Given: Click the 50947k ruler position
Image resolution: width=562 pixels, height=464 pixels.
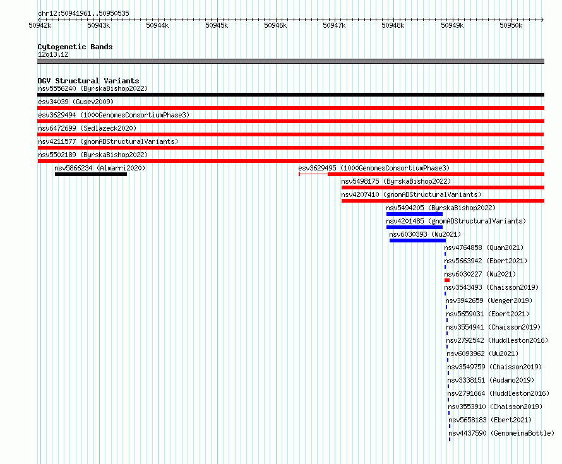Looking at the screenshot, I should point(334,25).
